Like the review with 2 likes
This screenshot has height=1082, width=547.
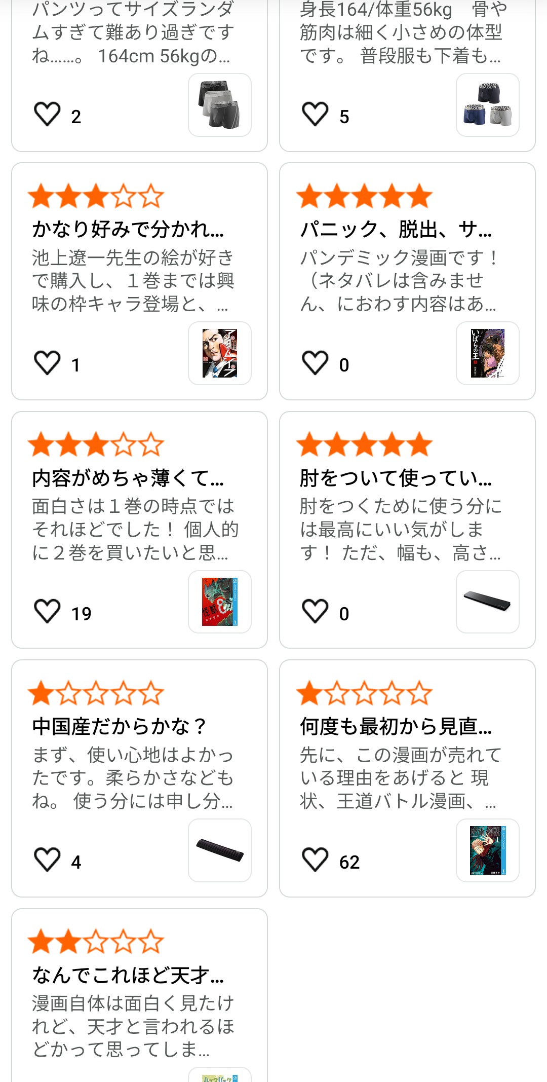pos(47,114)
